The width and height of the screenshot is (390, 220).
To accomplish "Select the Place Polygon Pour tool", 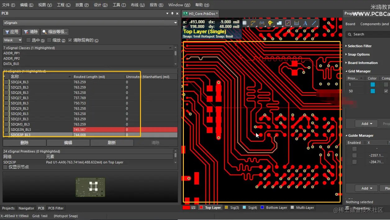I will tap(279, 23).
